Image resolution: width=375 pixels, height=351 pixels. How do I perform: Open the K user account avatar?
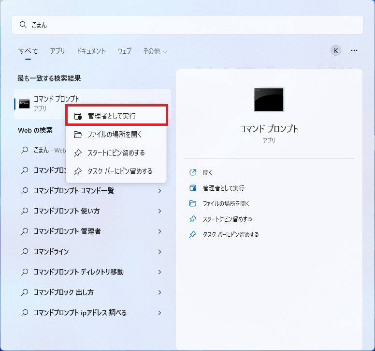(336, 50)
